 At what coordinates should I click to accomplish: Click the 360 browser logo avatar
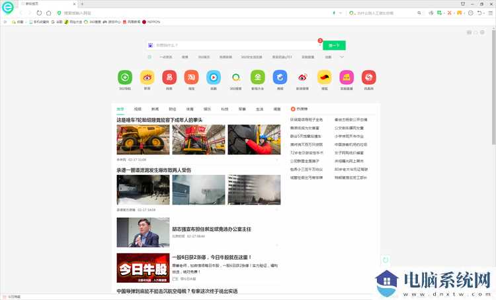coord(7,7)
